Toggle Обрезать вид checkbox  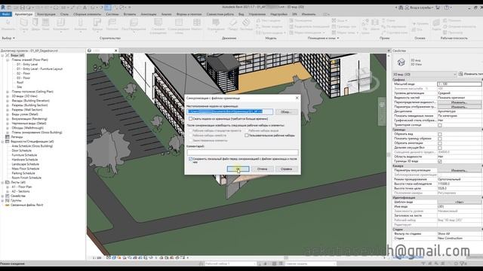pyautogui.click(x=439, y=134)
